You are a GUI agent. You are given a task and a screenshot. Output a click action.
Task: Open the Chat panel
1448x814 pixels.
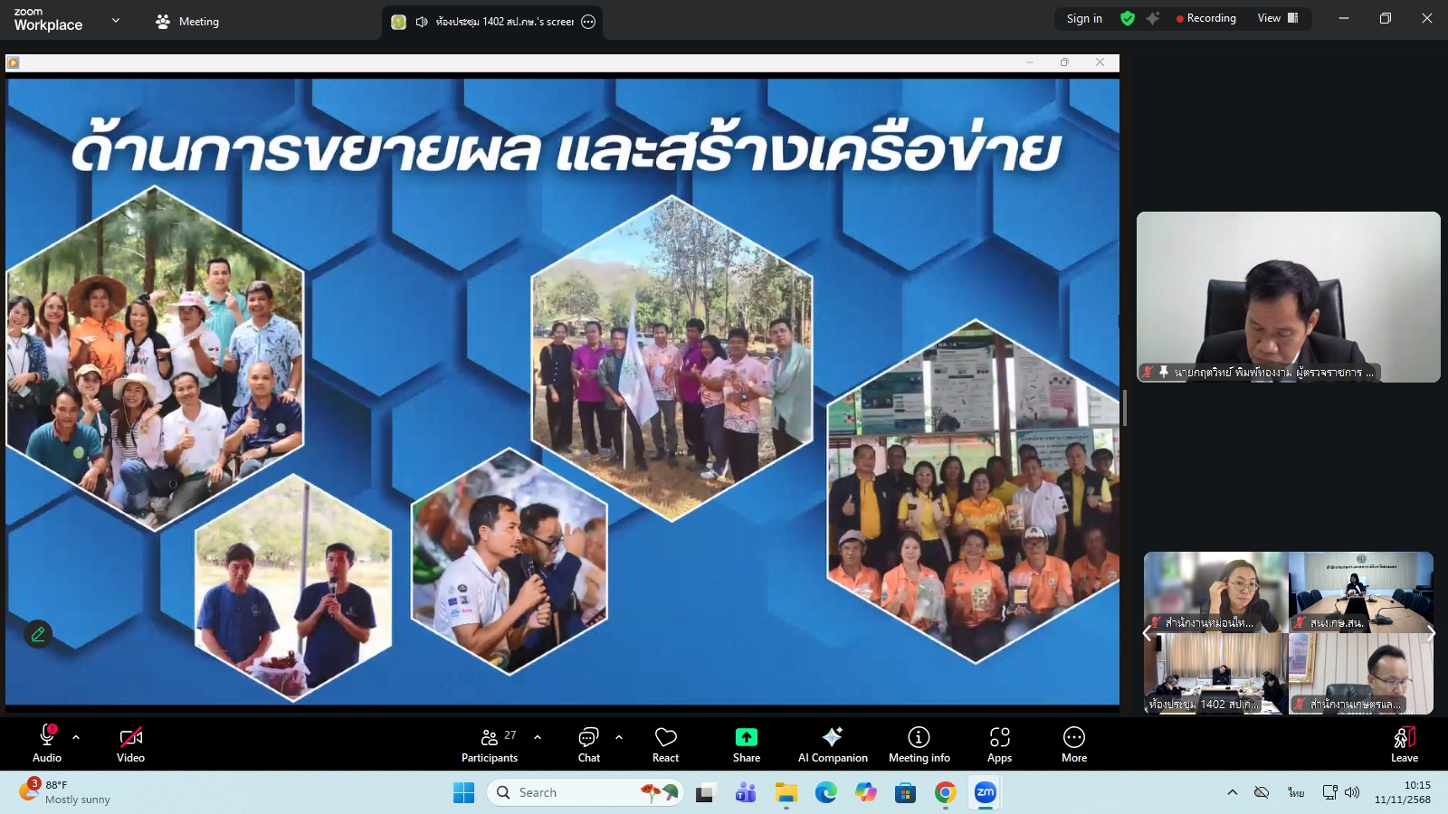click(588, 743)
